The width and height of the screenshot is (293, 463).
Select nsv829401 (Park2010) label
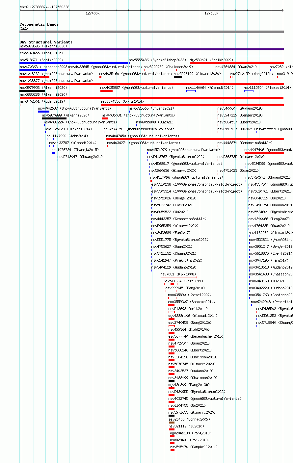coord(190,440)
